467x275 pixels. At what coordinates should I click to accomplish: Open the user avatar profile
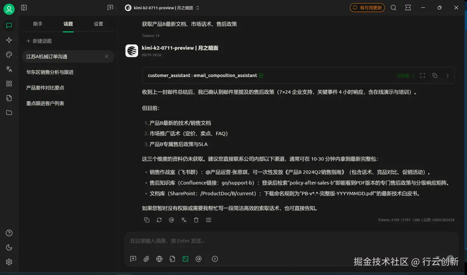point(9,9)
